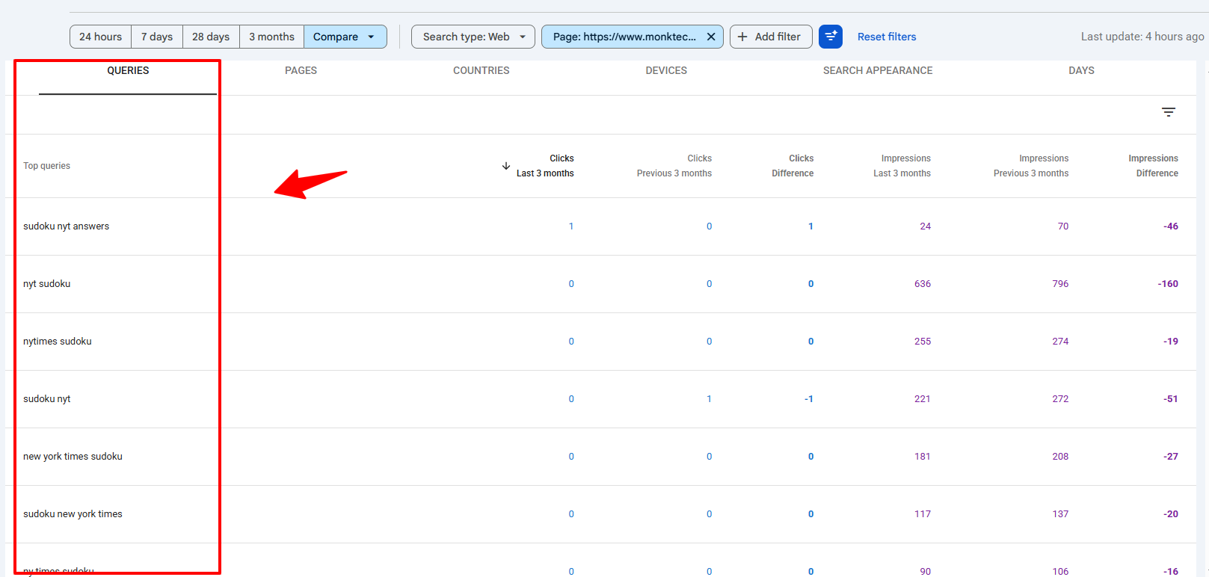Click impressions value 24 for sudoku nyt answers
Viewport: 1209px width, 577px height.
(x=926, y=226)
